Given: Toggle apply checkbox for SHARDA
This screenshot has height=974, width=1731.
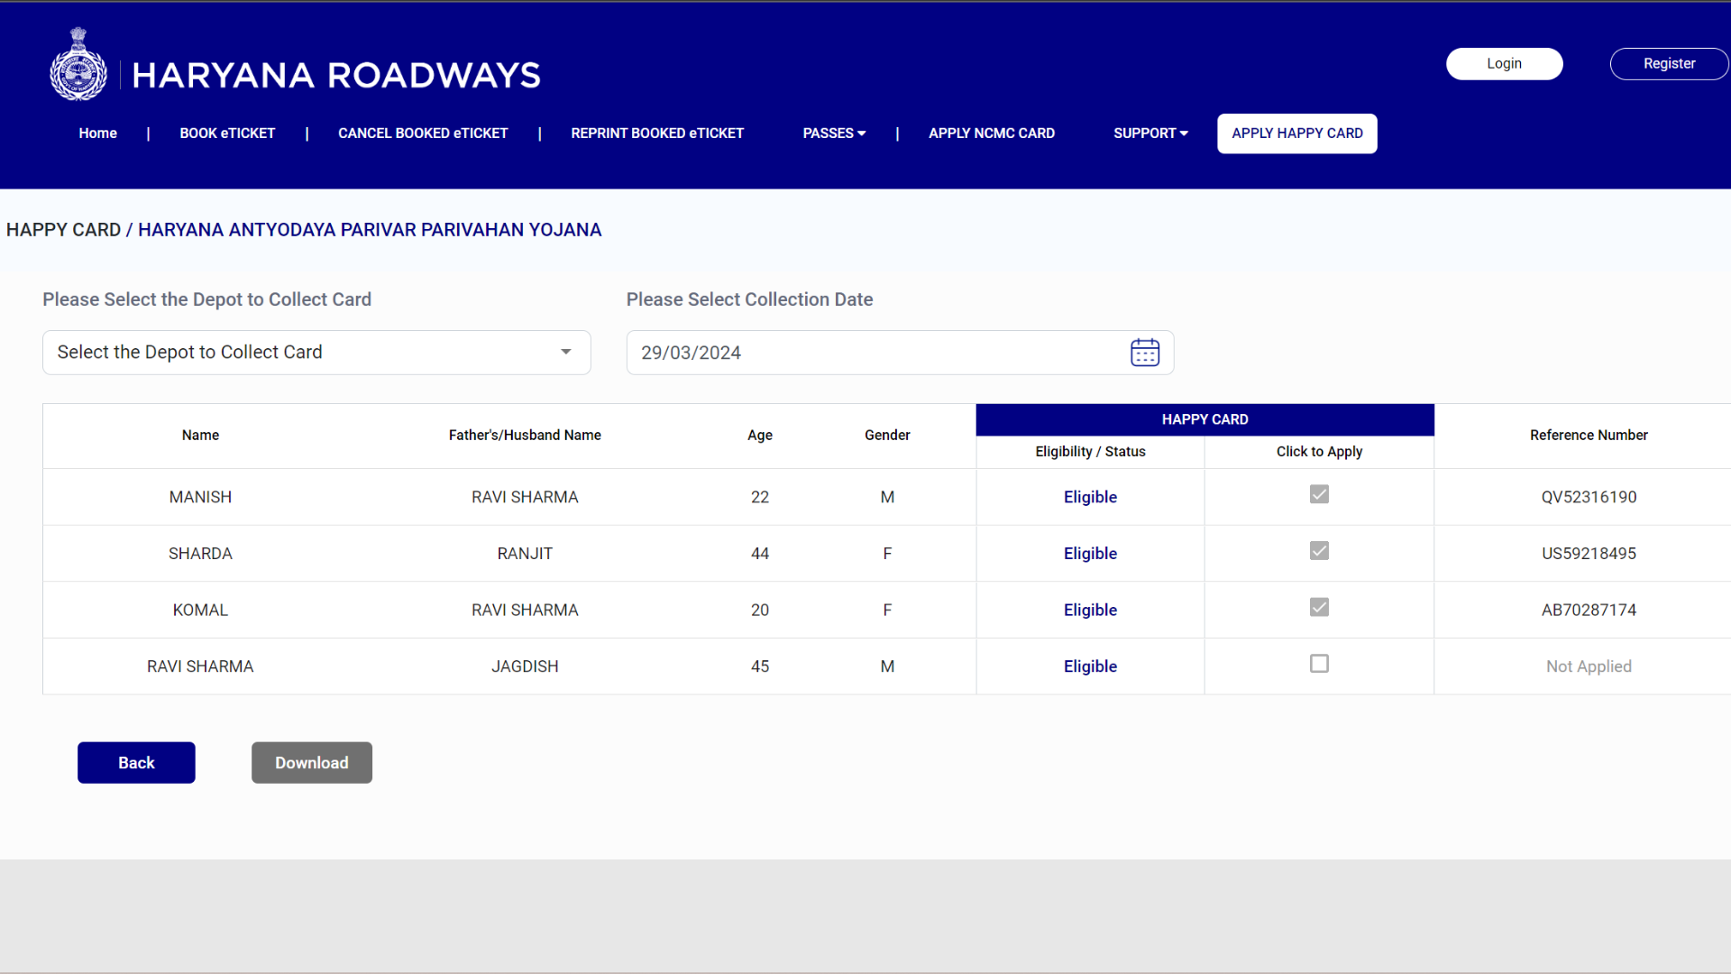Looking at the screenshot, I should 1319,551.
